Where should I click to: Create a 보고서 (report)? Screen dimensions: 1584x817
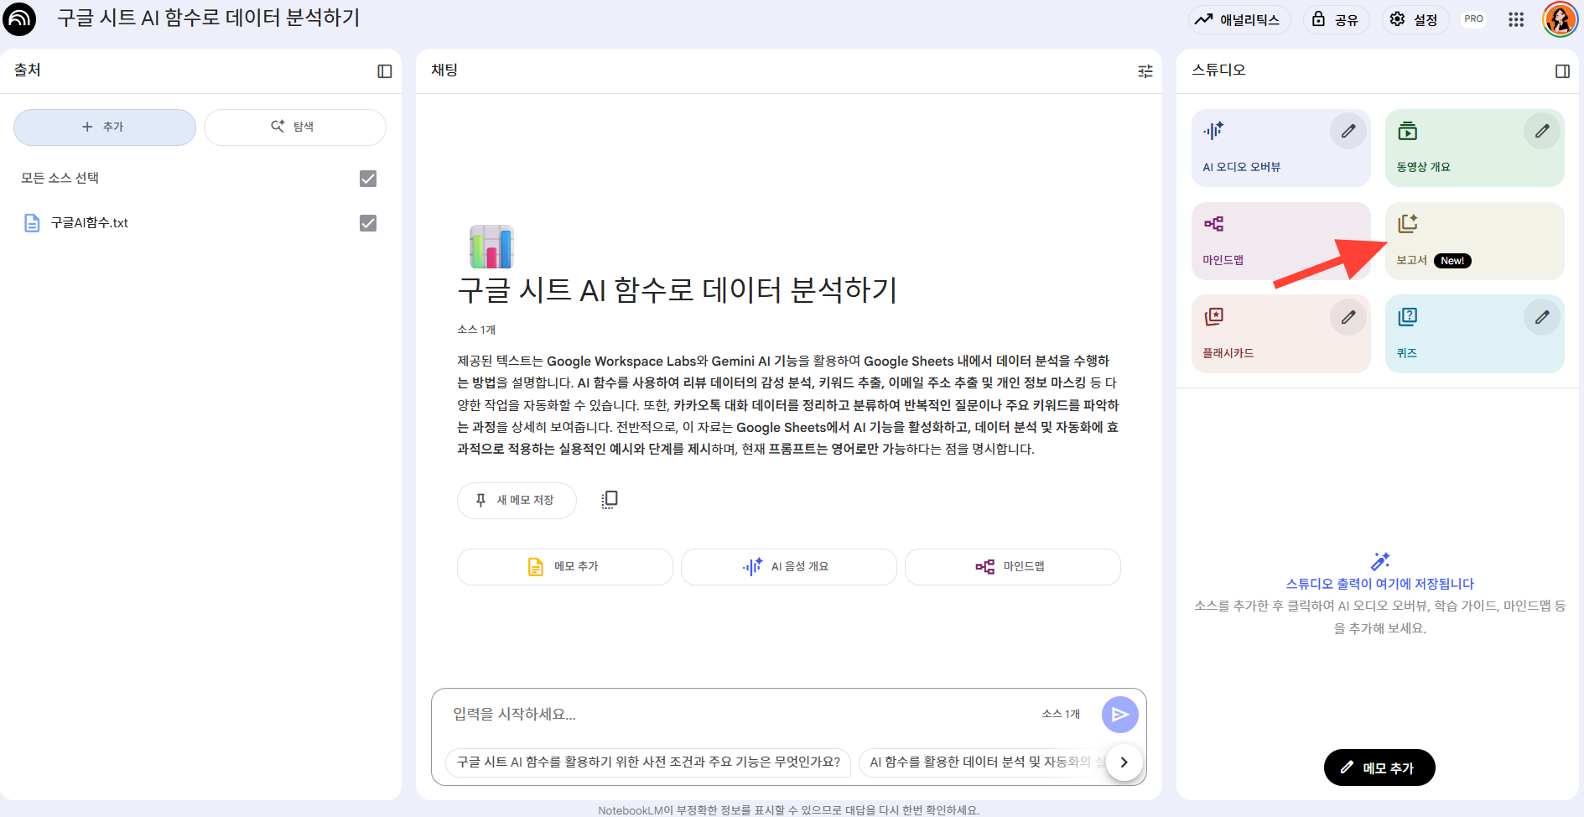tap(1475, 242)
